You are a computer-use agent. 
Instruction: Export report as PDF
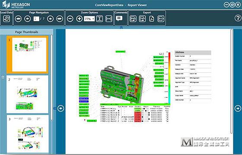click(x=152, y=19)
